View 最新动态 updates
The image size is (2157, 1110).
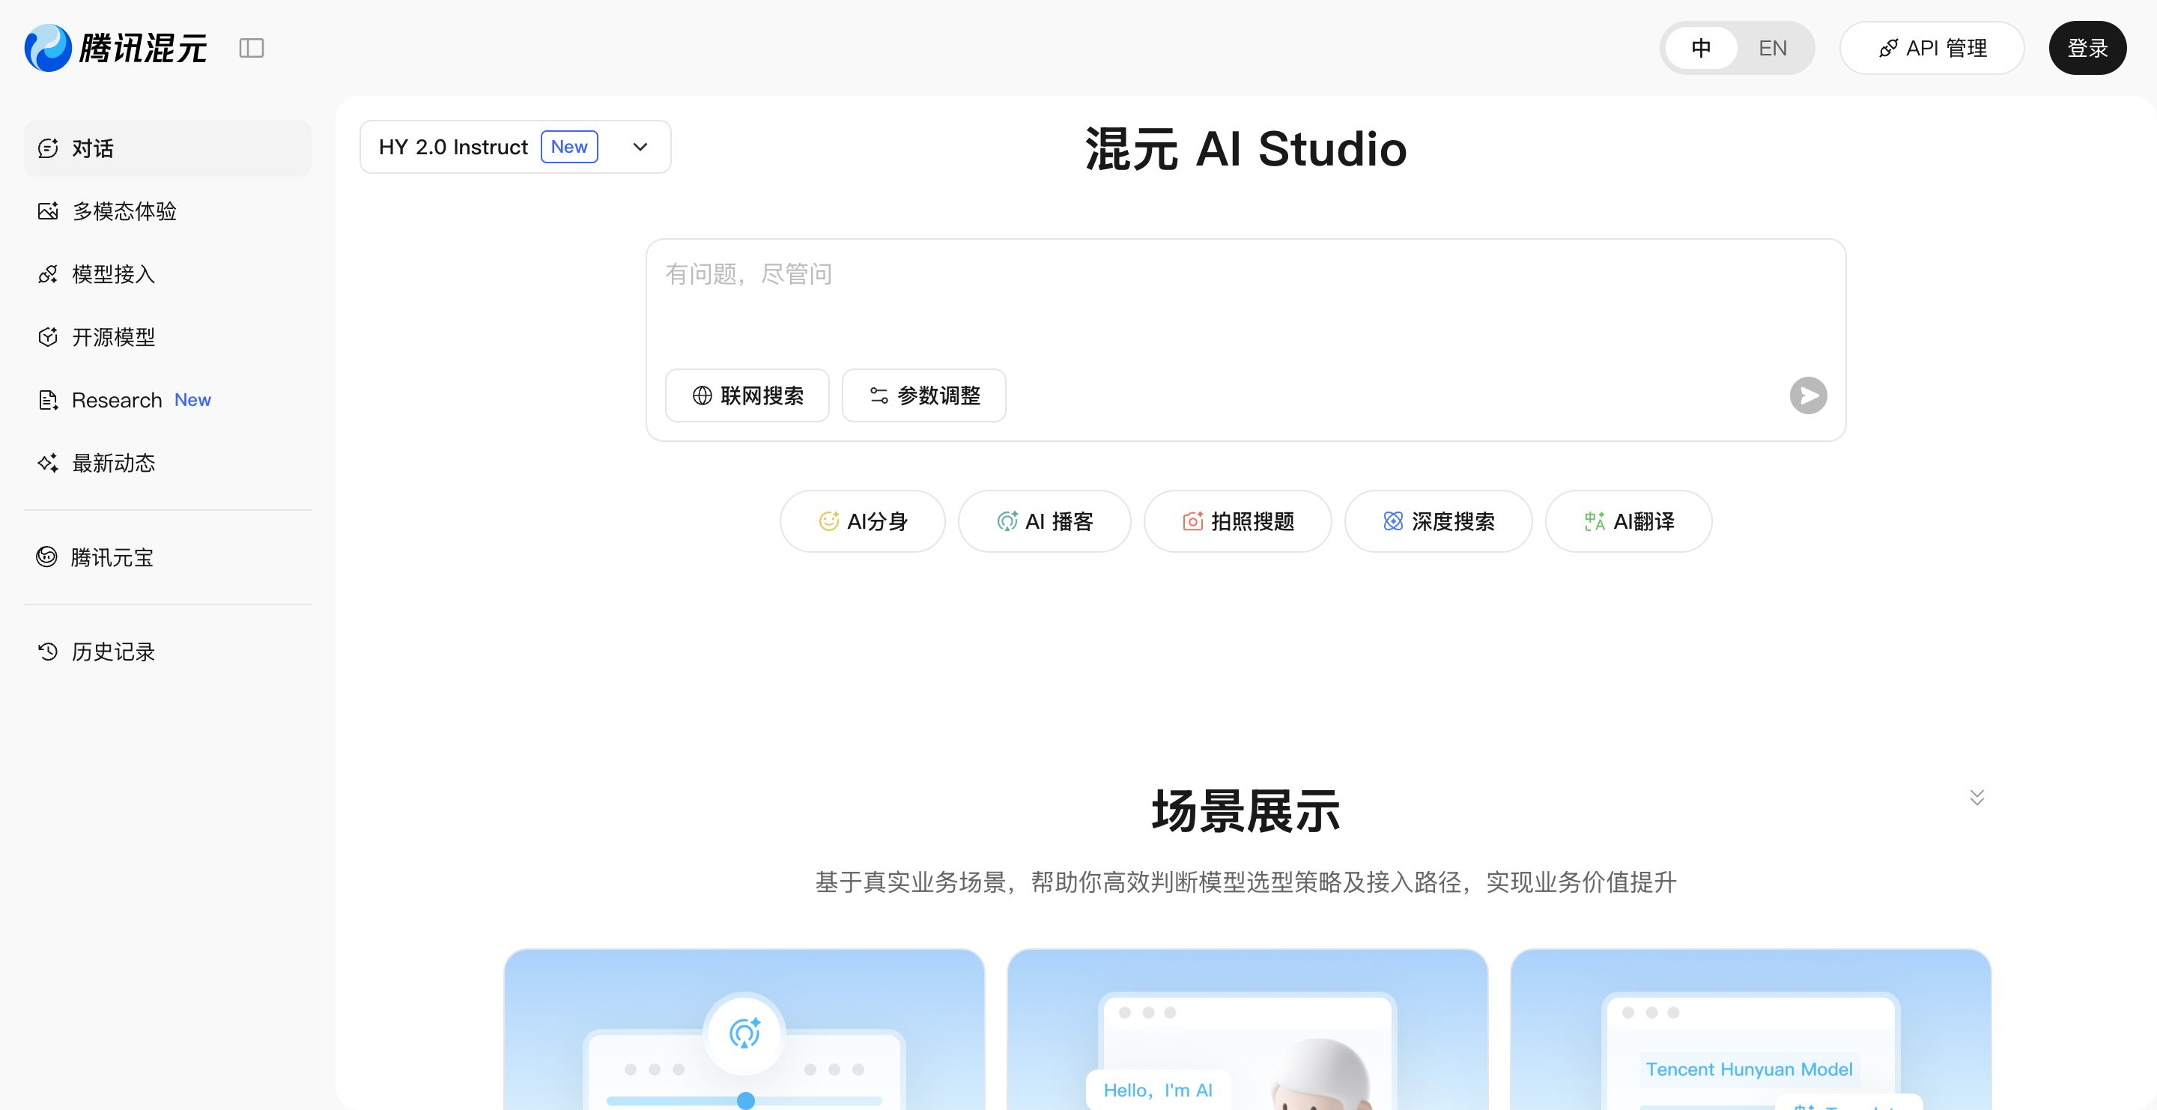113,462
